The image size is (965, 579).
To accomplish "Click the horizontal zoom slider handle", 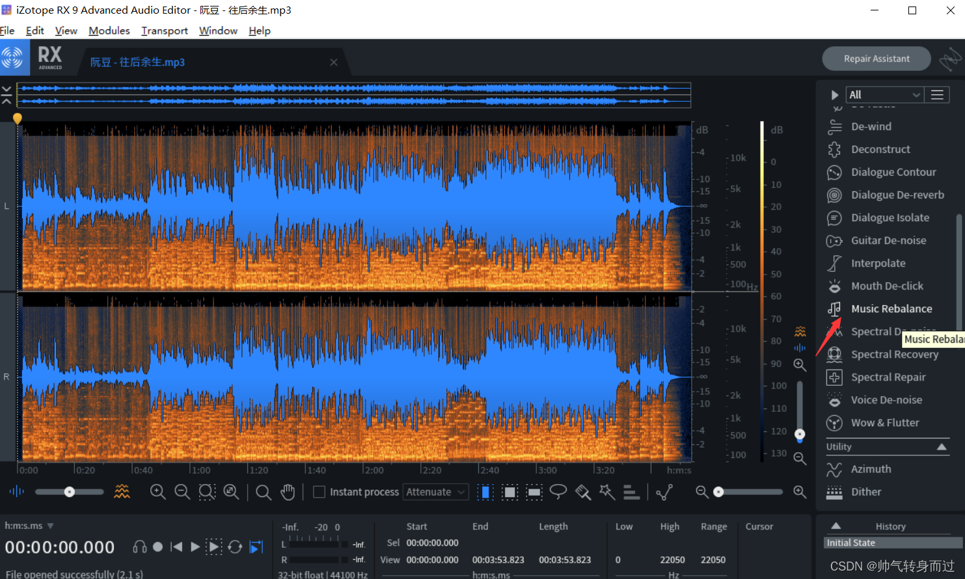I will [718, 492].
